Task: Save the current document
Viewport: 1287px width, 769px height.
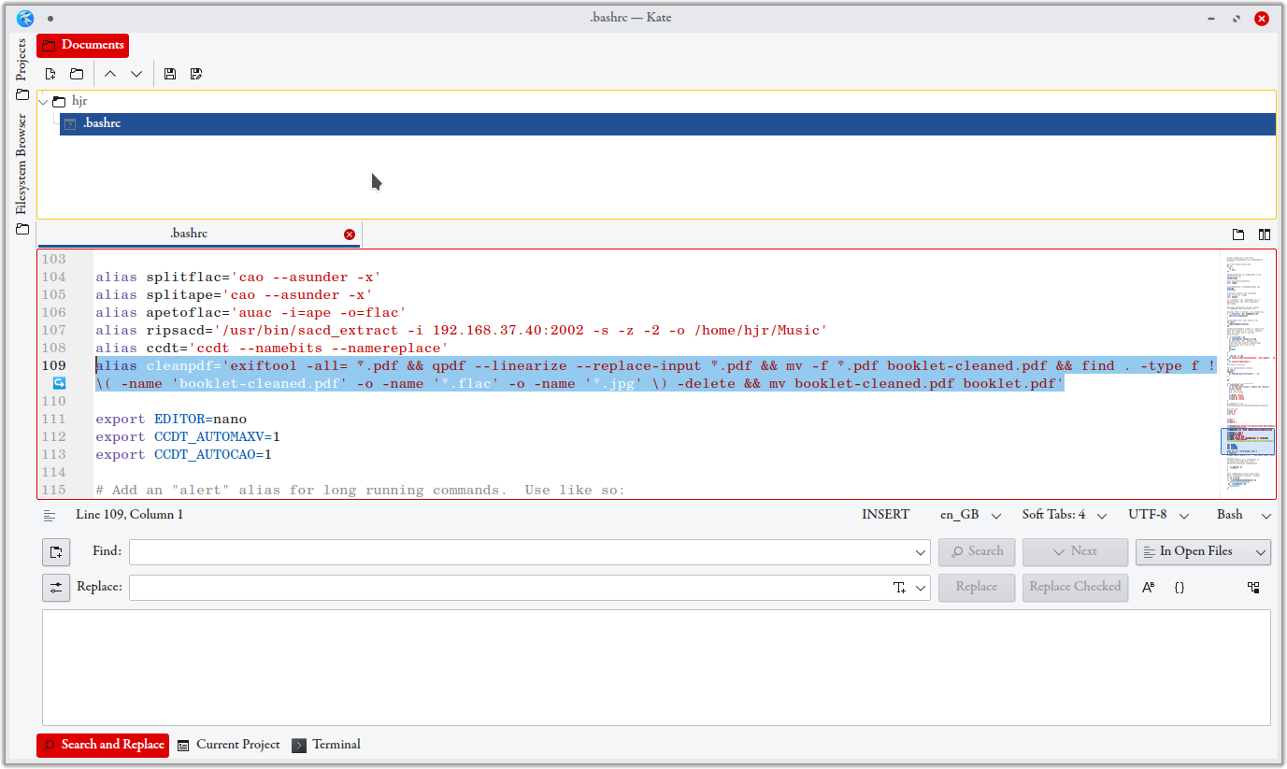Action: coord(169,74)
